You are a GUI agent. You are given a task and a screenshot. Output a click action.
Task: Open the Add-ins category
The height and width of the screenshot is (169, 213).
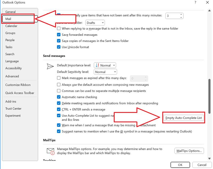[x=11, y=102]
